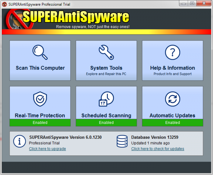Click the window title SUPERAntiSpyware Professional Trial

39,4
